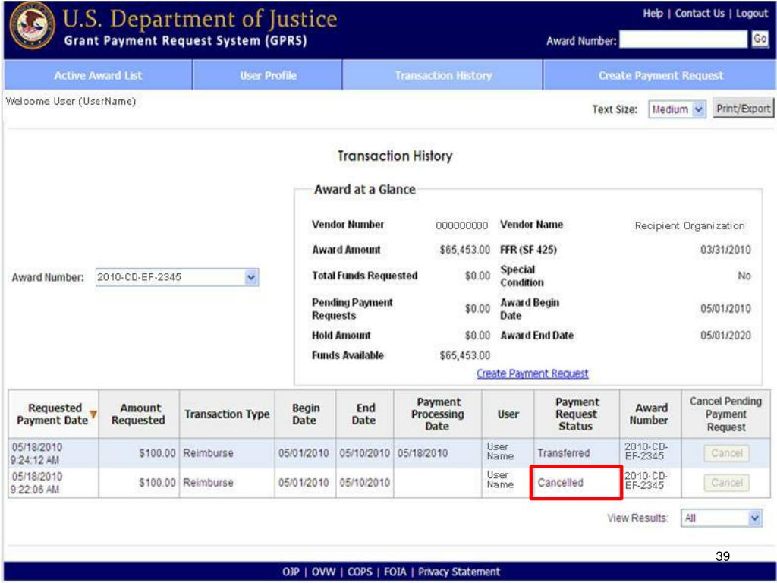
Task: Open the Help link in header
Action: pyautogui.click(x=653, y=14)
